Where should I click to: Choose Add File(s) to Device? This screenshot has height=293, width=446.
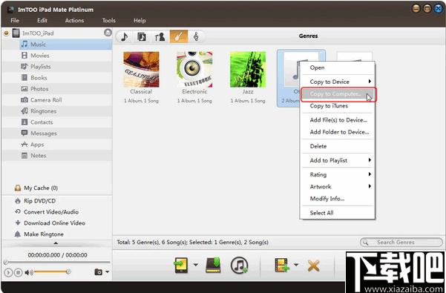click(338, 120)
